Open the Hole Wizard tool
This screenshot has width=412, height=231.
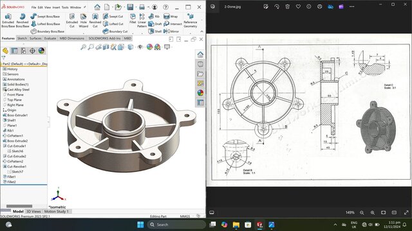(x=83, y=21)
